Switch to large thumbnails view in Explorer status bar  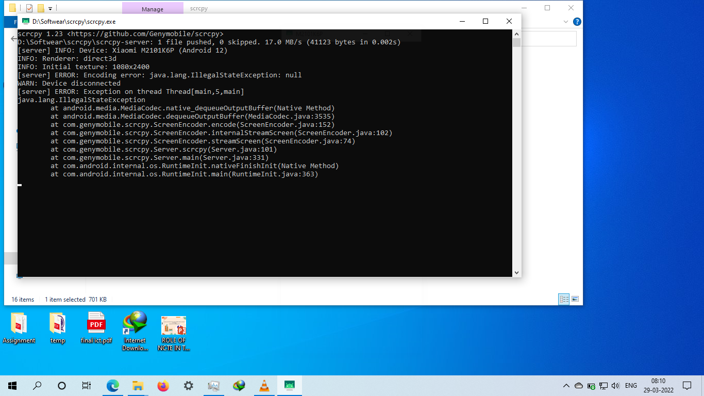575,299
